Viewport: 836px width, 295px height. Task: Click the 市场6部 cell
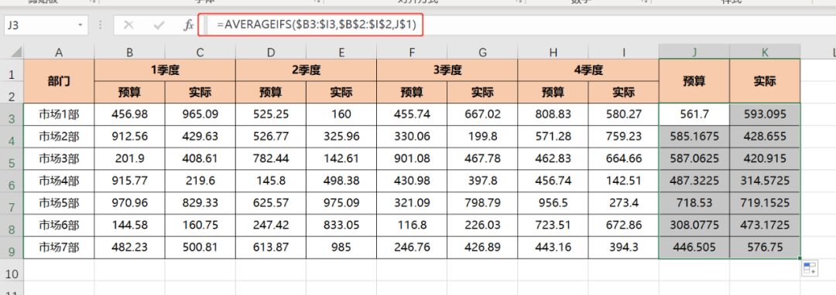pos(59,225)
